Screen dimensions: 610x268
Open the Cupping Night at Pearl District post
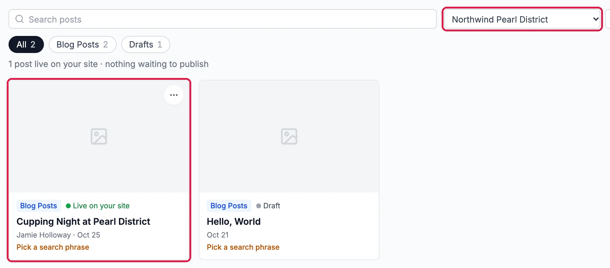pos(83,221)
